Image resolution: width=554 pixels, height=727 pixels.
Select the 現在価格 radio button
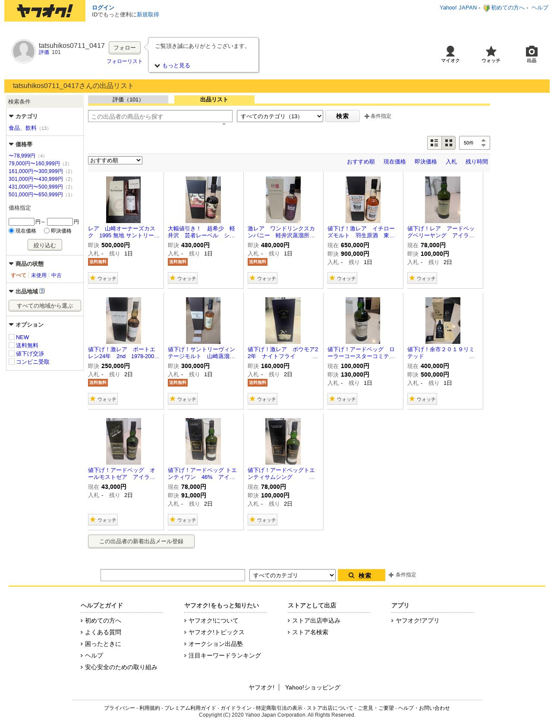12,231
